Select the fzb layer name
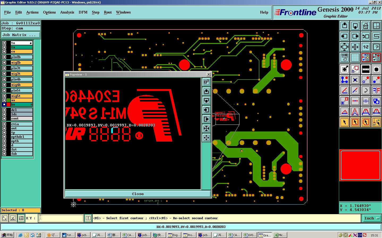 coord(22,154)
